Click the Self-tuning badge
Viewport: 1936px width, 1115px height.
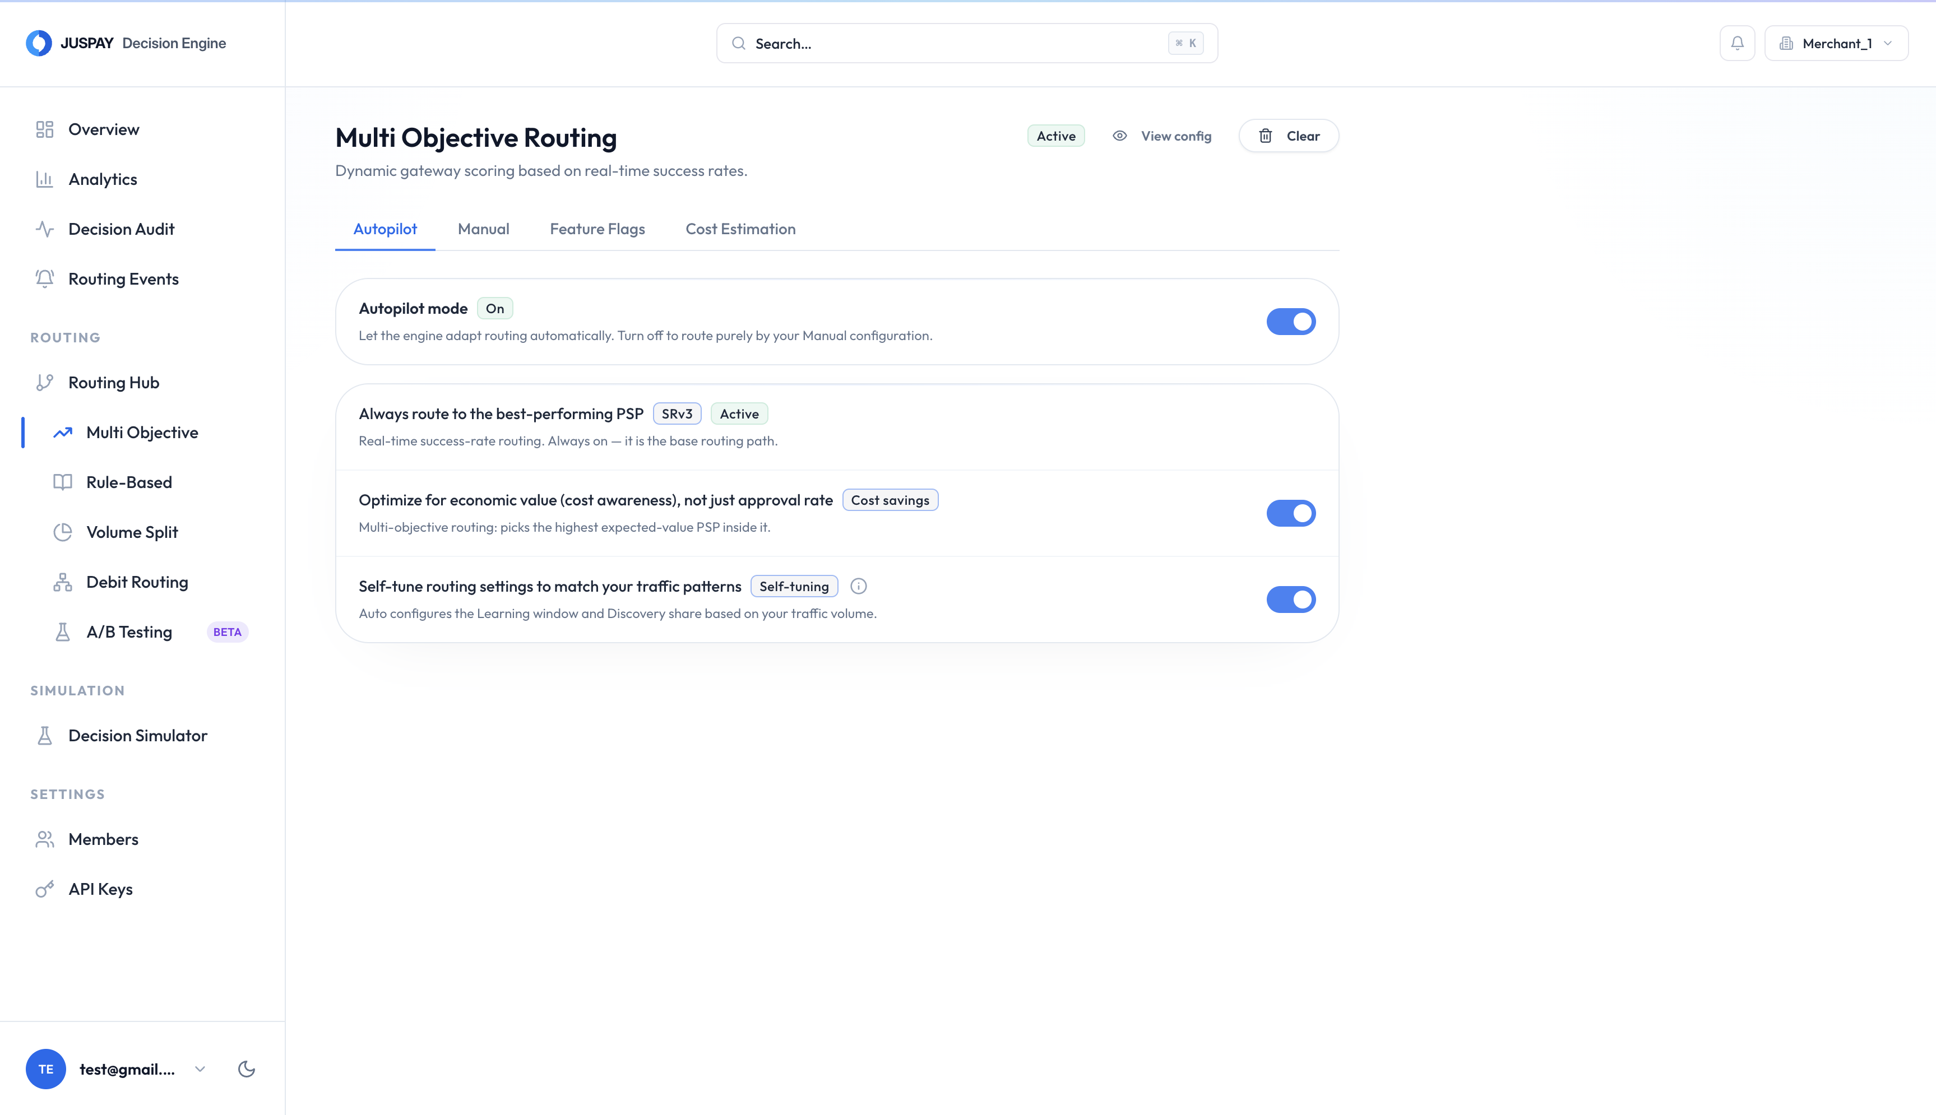coord(794,586)
